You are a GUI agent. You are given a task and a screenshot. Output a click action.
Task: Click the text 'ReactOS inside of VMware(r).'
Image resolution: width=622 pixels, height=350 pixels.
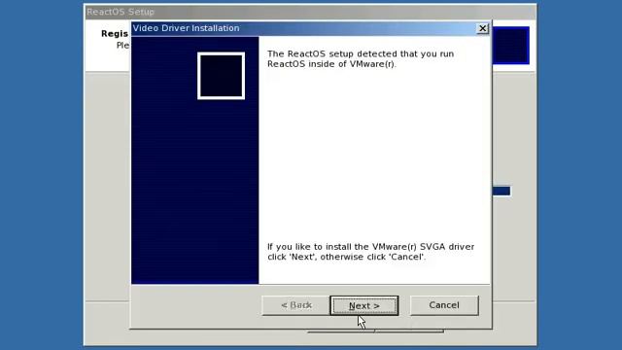pos(331,64)
